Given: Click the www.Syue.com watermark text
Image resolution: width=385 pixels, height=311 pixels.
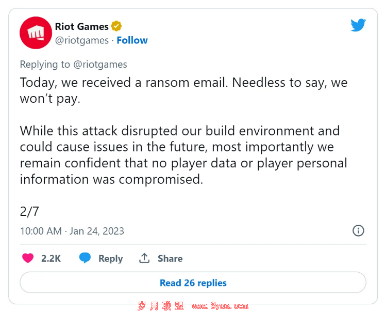Looking at the screenshot, I should pyautogui.click(x=220, y=306).
